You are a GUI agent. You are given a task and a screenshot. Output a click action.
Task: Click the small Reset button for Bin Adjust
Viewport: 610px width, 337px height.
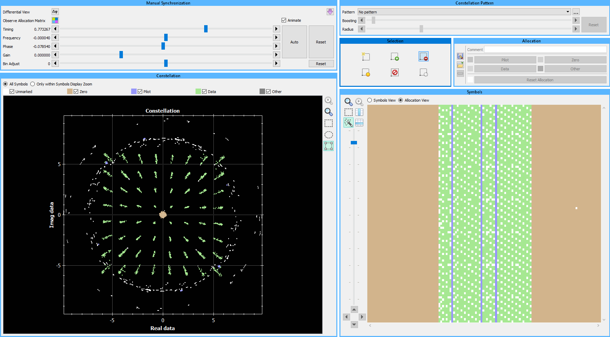[x=321, y=64]
